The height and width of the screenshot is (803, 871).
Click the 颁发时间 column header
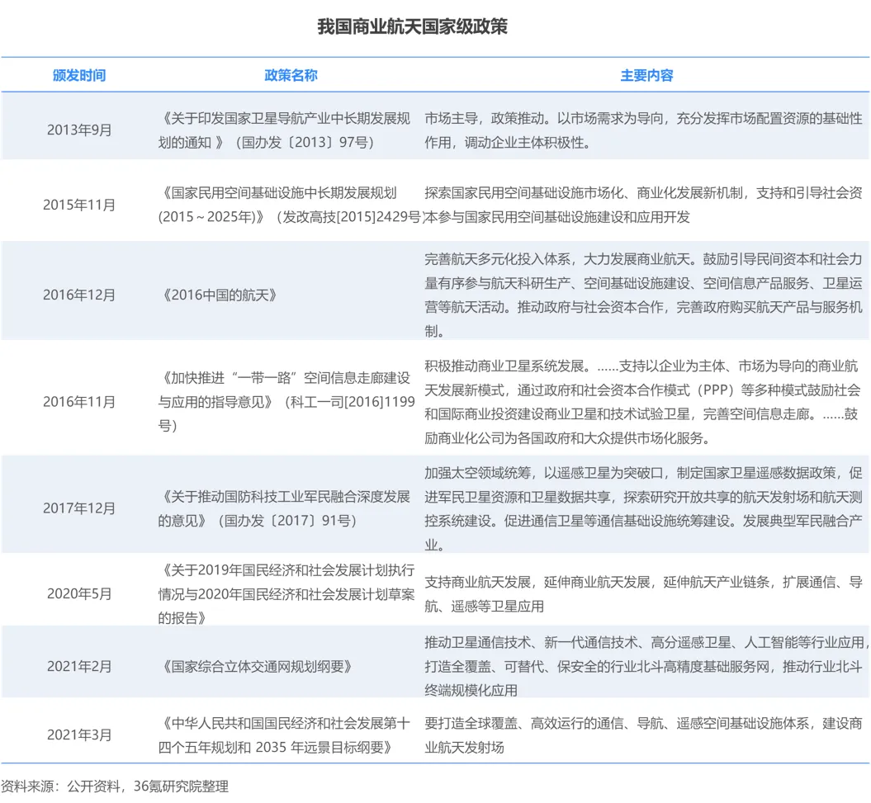point(79,76)
